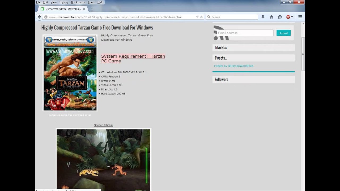Open the File menu
This screenshot has height=191, width=340.
tap(38, 2)
